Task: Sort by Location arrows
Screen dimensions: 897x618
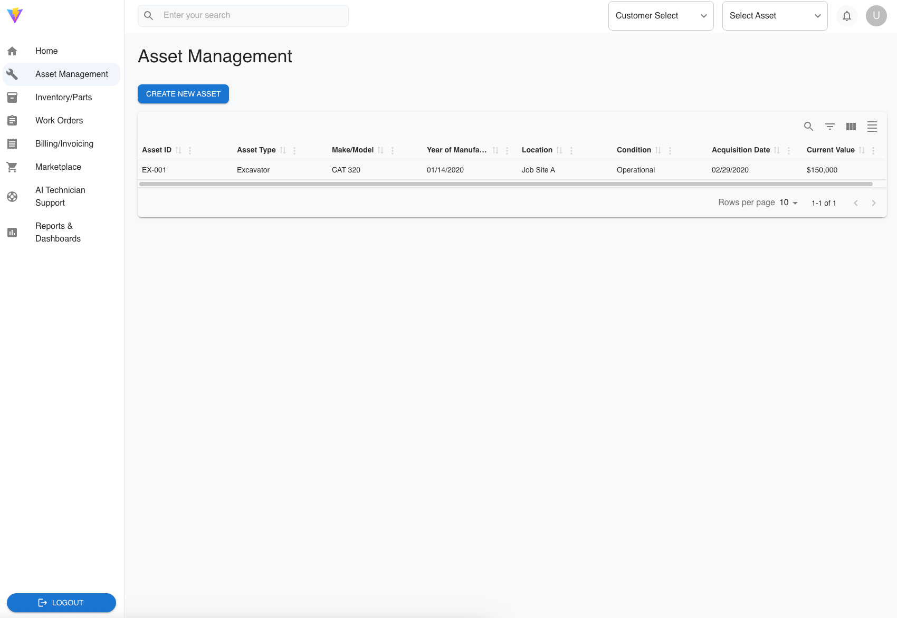Action: pyautogui.click(x=559, y=150)
